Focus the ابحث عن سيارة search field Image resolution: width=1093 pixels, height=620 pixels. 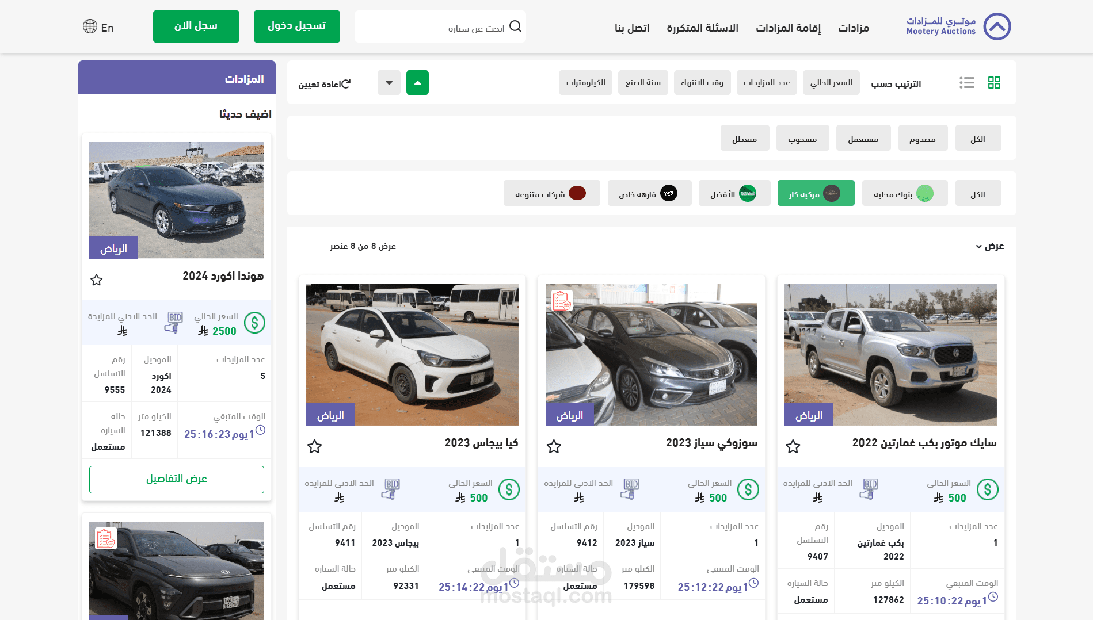pos(440,26)
